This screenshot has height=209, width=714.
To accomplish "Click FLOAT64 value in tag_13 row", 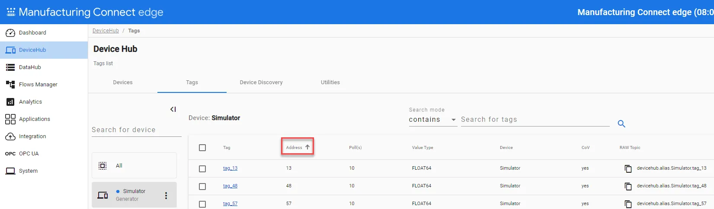I will click(422, 168).
